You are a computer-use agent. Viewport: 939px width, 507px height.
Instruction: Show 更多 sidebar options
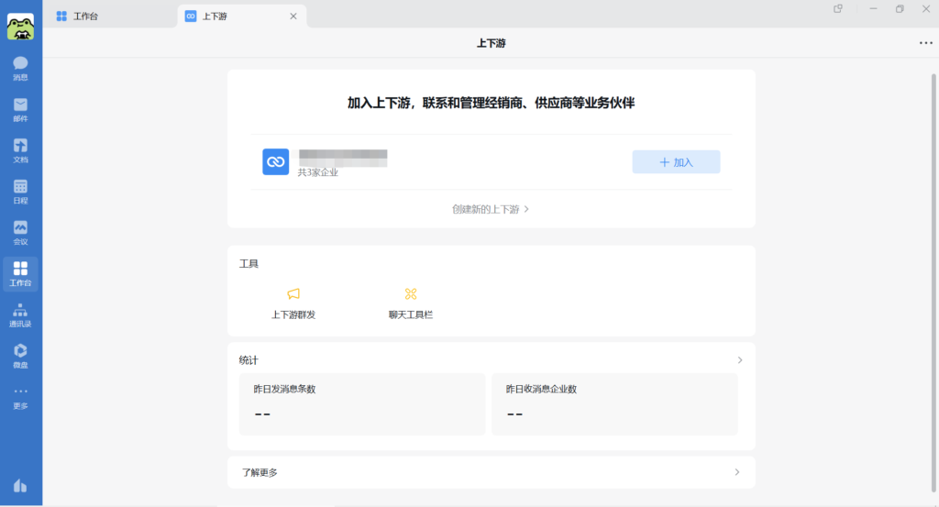(20, 398)
